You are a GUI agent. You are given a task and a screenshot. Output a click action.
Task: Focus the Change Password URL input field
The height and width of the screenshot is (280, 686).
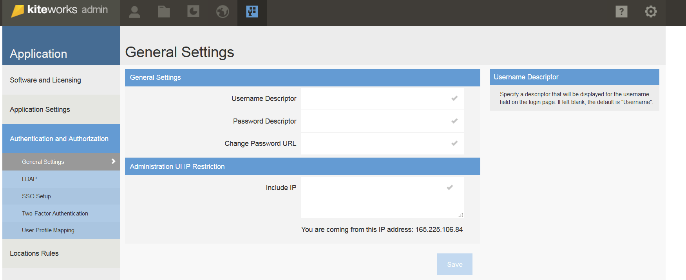pyautogui.click(x=382, y=144)
